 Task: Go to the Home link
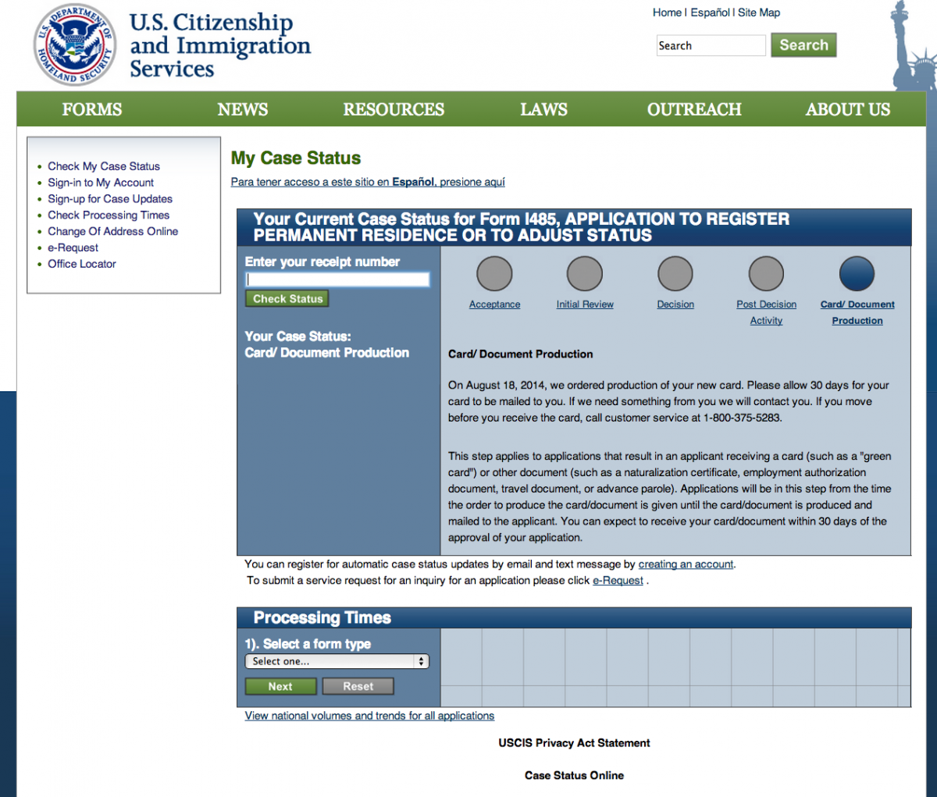pyautogui.click(x=667, y=12)
